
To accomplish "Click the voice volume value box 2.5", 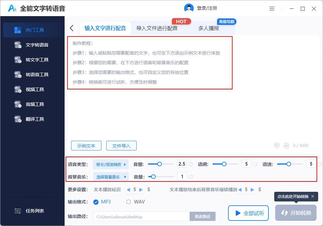I will (x=182, y=164).
